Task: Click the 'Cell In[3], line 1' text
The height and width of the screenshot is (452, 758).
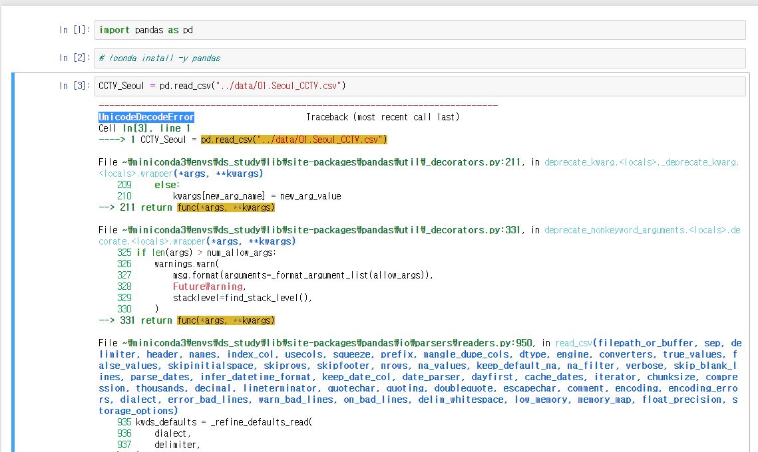Action: [144, 128]
